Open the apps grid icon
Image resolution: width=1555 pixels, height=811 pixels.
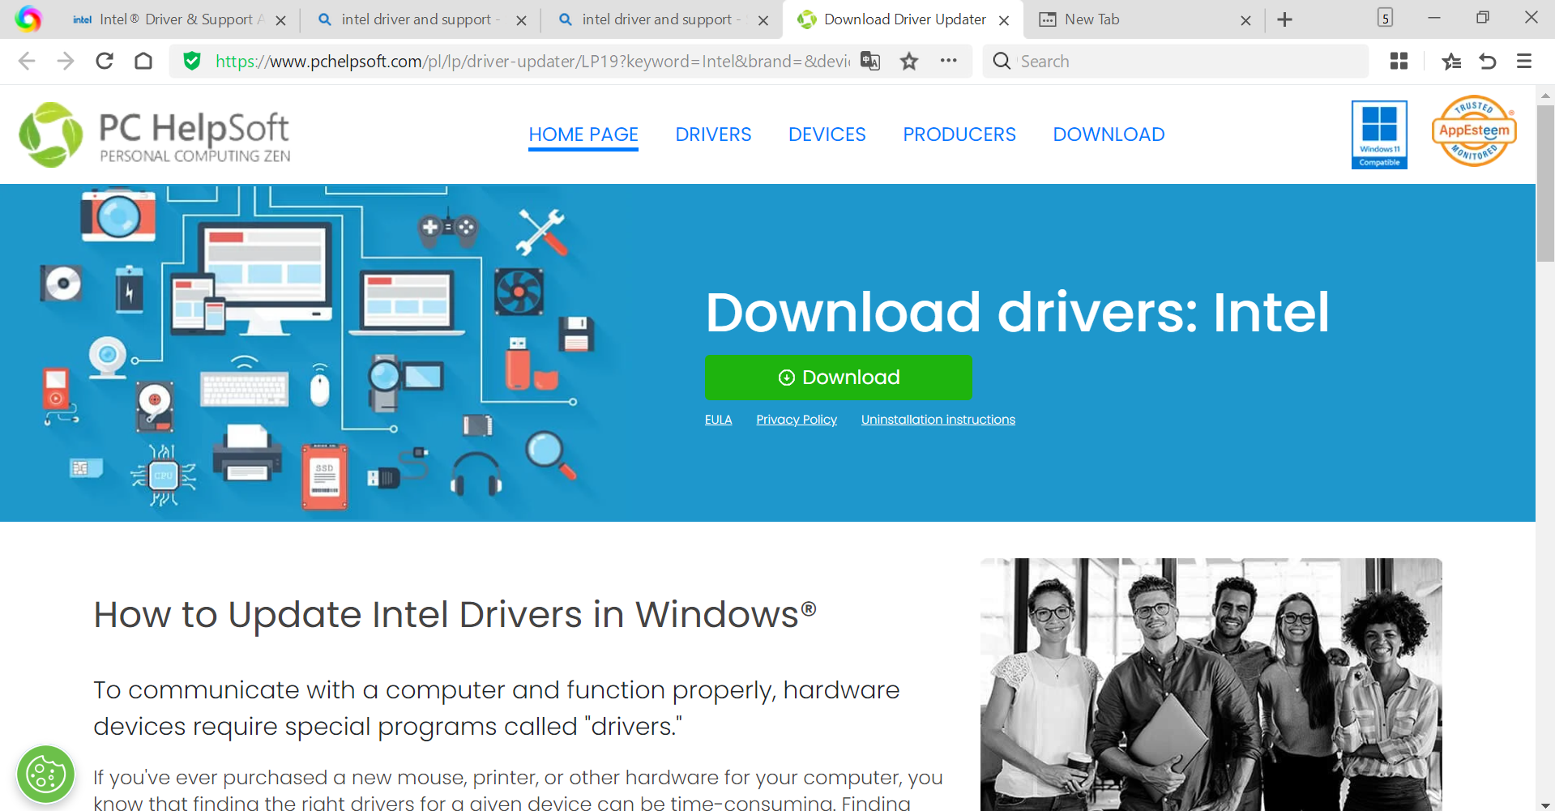[1399, 61]
